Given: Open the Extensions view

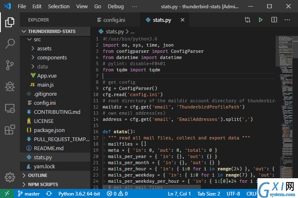Looking at the screenshot, I should (x=10, y=130).
